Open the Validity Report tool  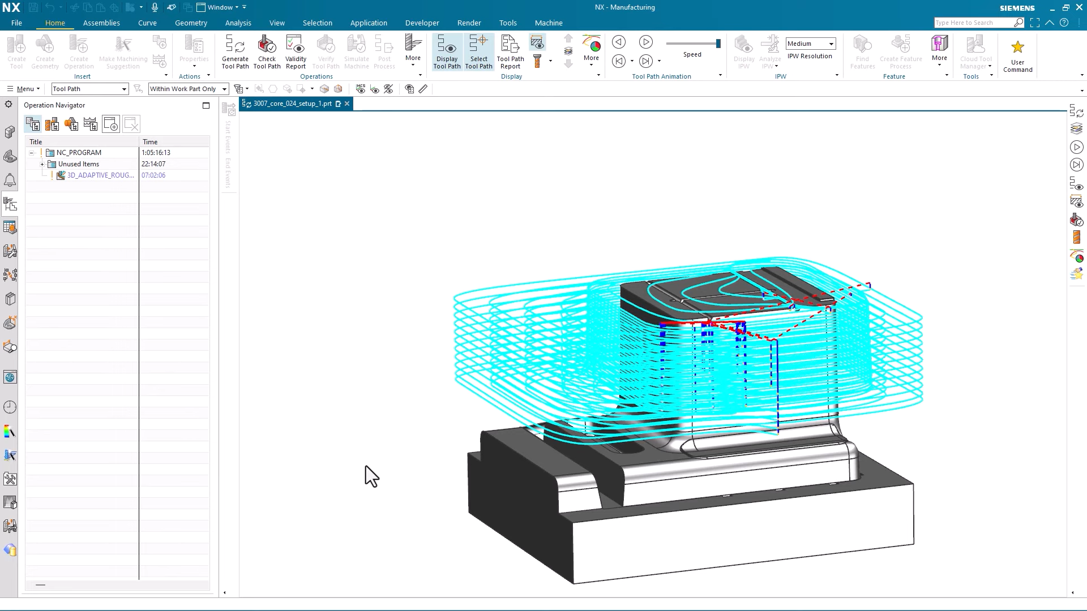[295, 51]
